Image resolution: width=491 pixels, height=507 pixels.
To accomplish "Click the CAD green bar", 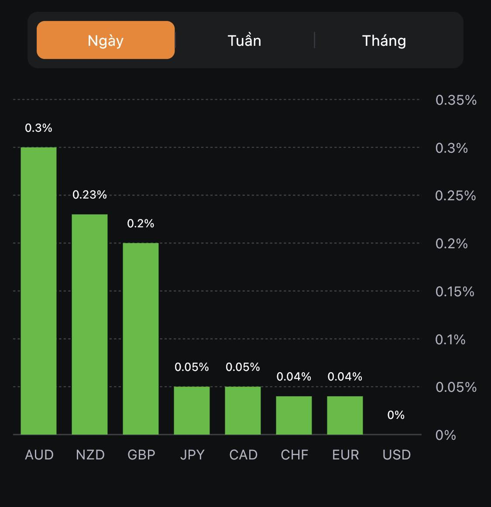I will click(243, 411).
